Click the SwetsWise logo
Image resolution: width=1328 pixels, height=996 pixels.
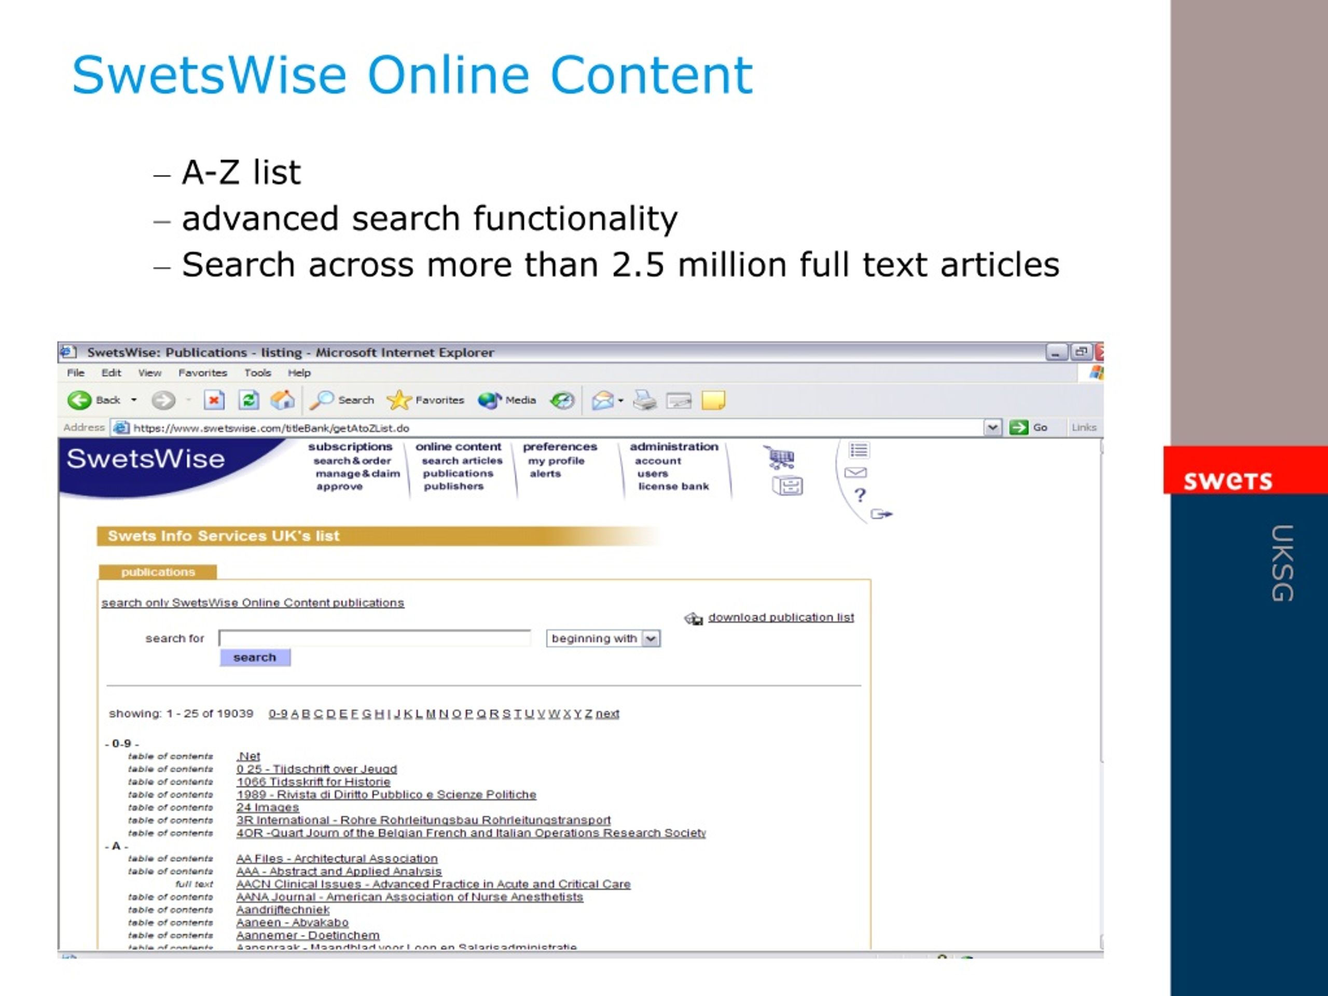(x=146, y=459)
